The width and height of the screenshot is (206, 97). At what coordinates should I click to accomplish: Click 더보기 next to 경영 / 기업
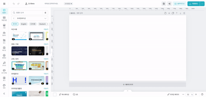(x=46, y=44)
